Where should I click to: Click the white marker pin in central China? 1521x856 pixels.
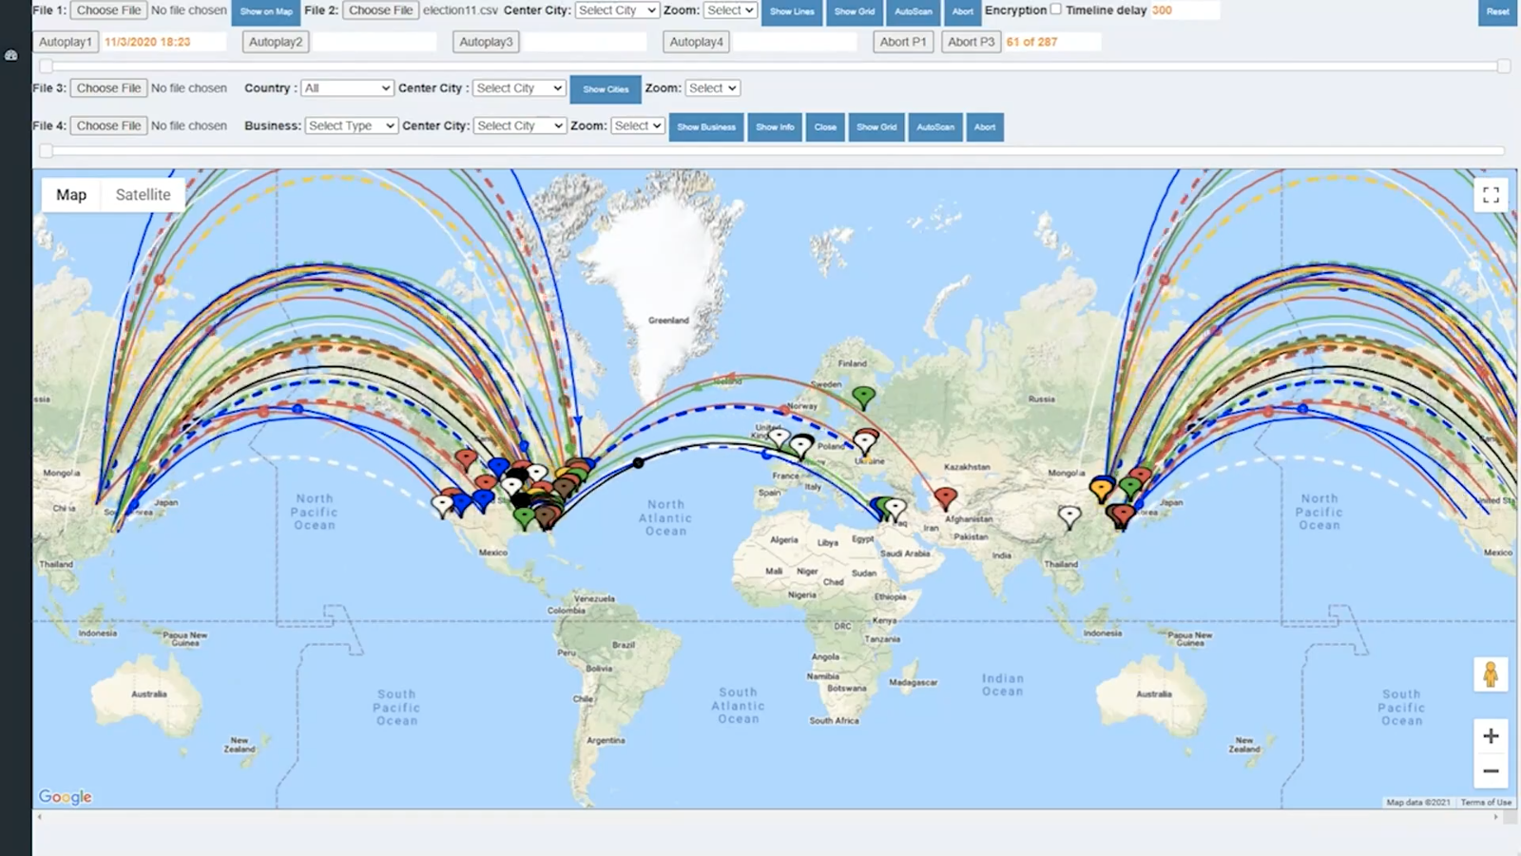(1069, 516)
